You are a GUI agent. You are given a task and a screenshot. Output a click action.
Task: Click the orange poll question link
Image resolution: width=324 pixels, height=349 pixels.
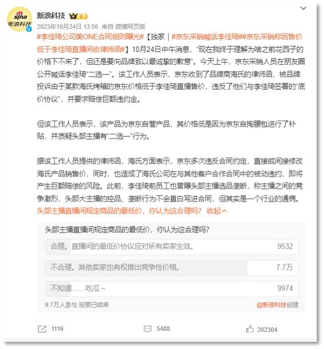pyautogui.click(x=119, y=211)
